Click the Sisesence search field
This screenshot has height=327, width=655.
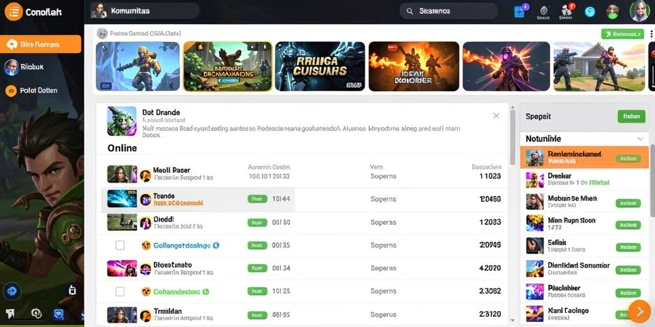tap(448, 11)
